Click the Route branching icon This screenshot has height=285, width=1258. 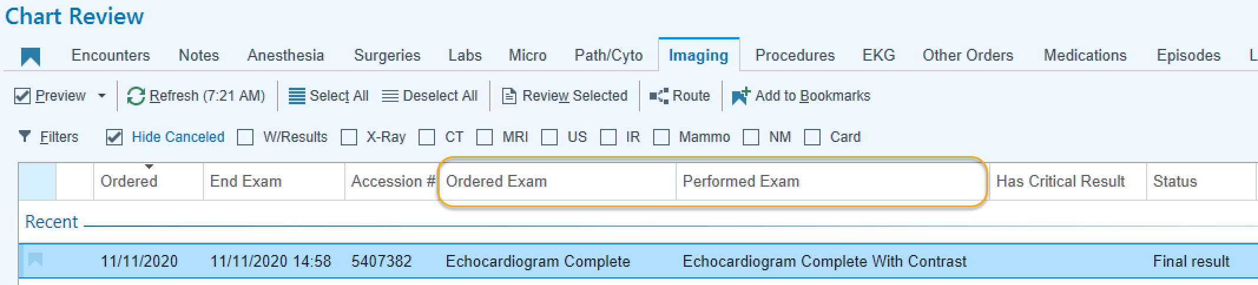659,96
